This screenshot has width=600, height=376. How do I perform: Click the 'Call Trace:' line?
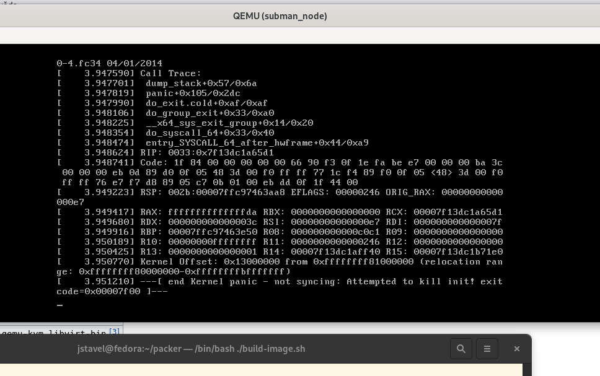129,74
